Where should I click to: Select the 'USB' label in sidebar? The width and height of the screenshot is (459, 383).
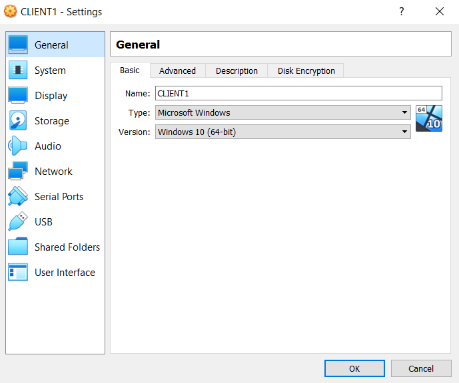[x=43, y=221]
